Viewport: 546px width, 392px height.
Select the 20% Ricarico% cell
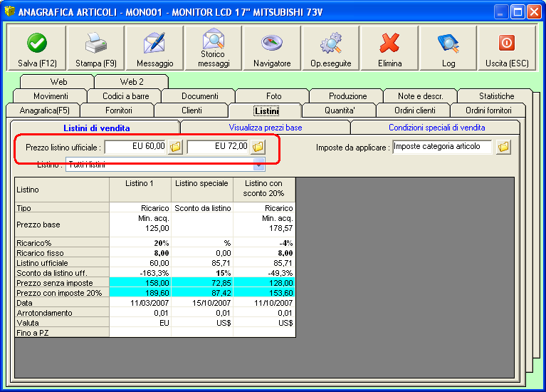pos(140,243)
